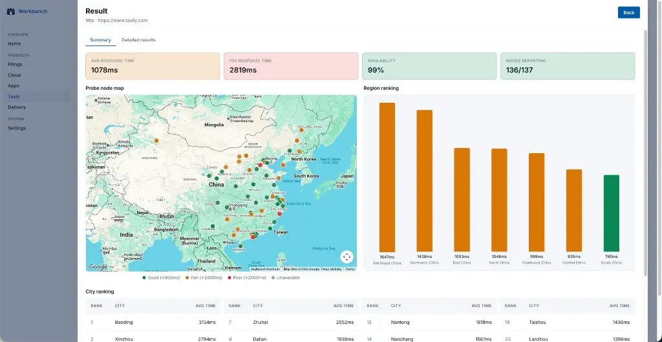Click the 1647ms Northeast China label

[x=387, y=257]
